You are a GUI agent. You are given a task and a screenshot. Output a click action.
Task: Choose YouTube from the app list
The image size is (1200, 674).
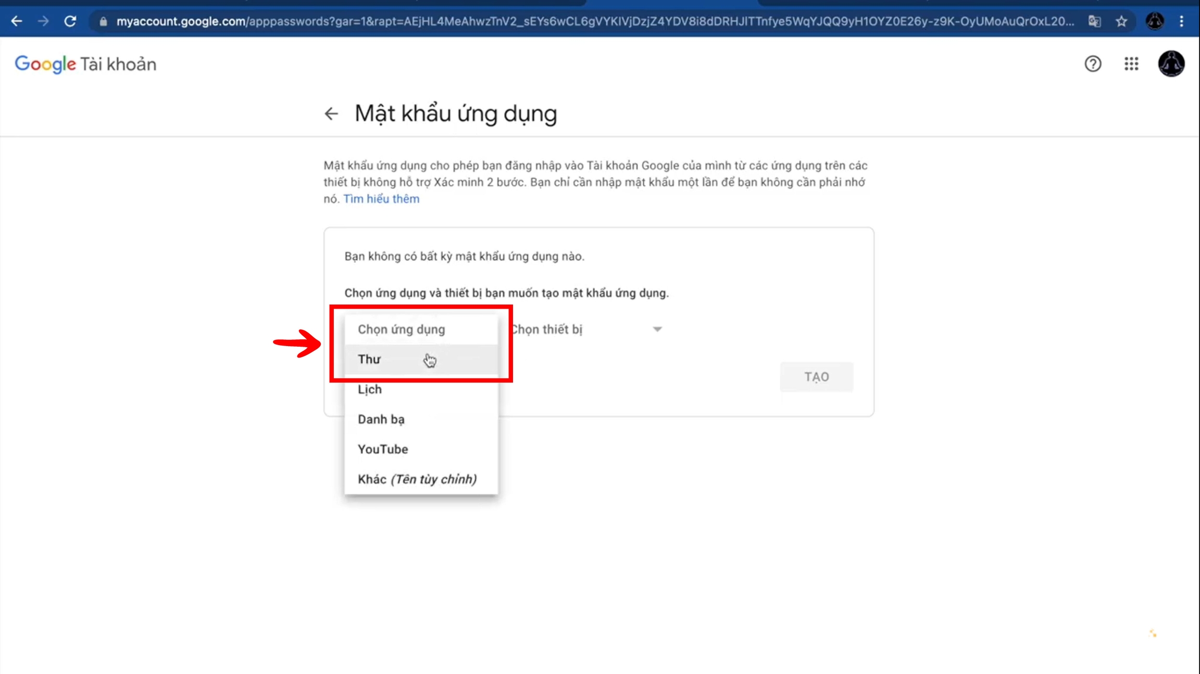(383, 449)
